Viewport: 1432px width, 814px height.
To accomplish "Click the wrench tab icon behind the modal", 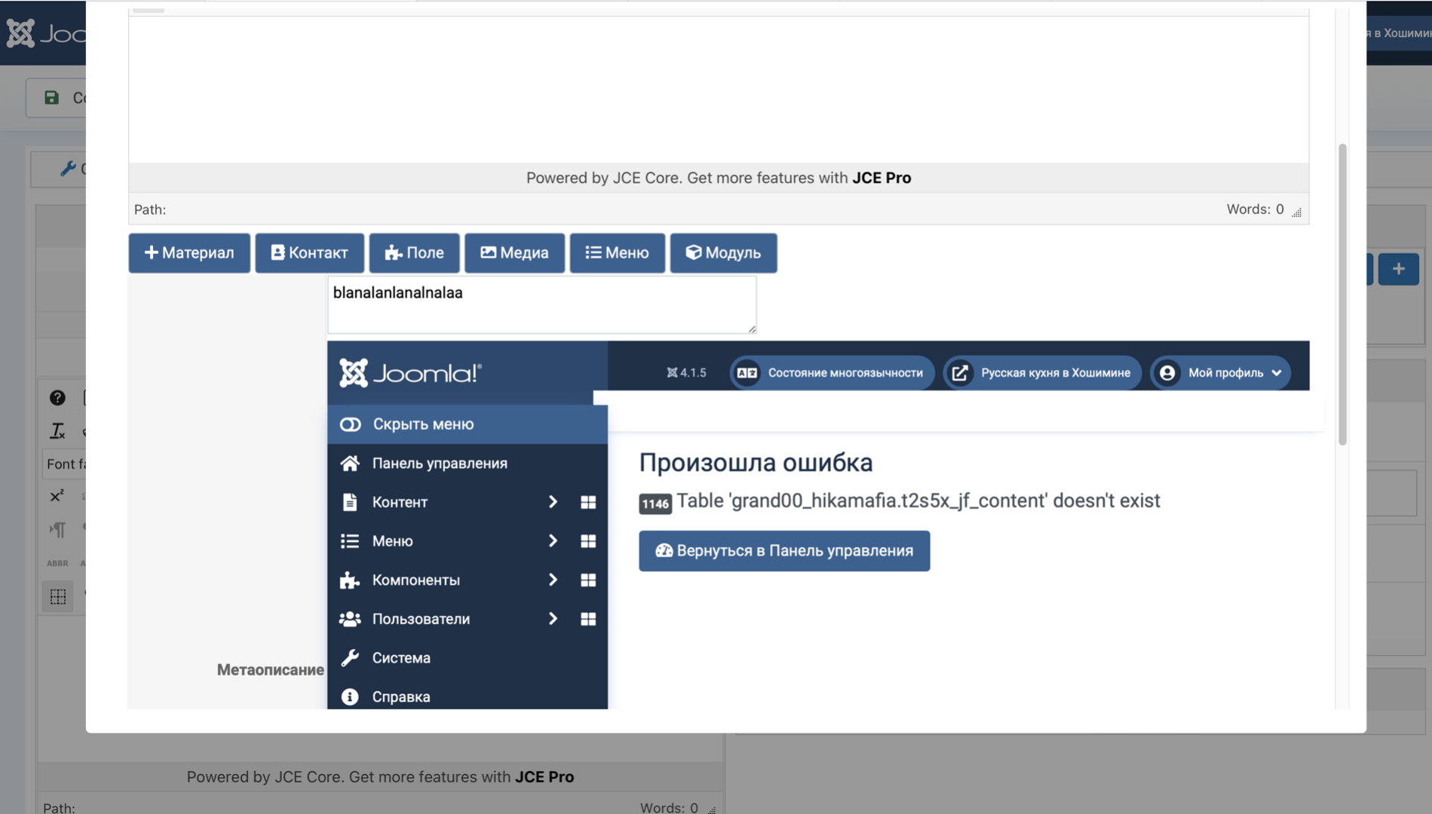I will 68,169.
